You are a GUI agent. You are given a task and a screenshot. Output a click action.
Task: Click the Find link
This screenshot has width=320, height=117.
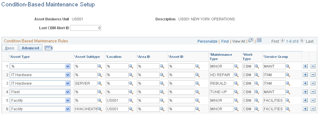[x=225, y=41]
